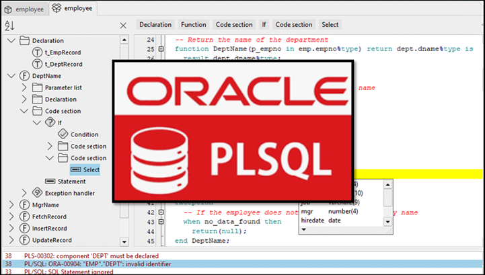Screen dimensions: 485x275
Task: Select Code section folder icon under DeptName
Action: [x=37, y=111]
